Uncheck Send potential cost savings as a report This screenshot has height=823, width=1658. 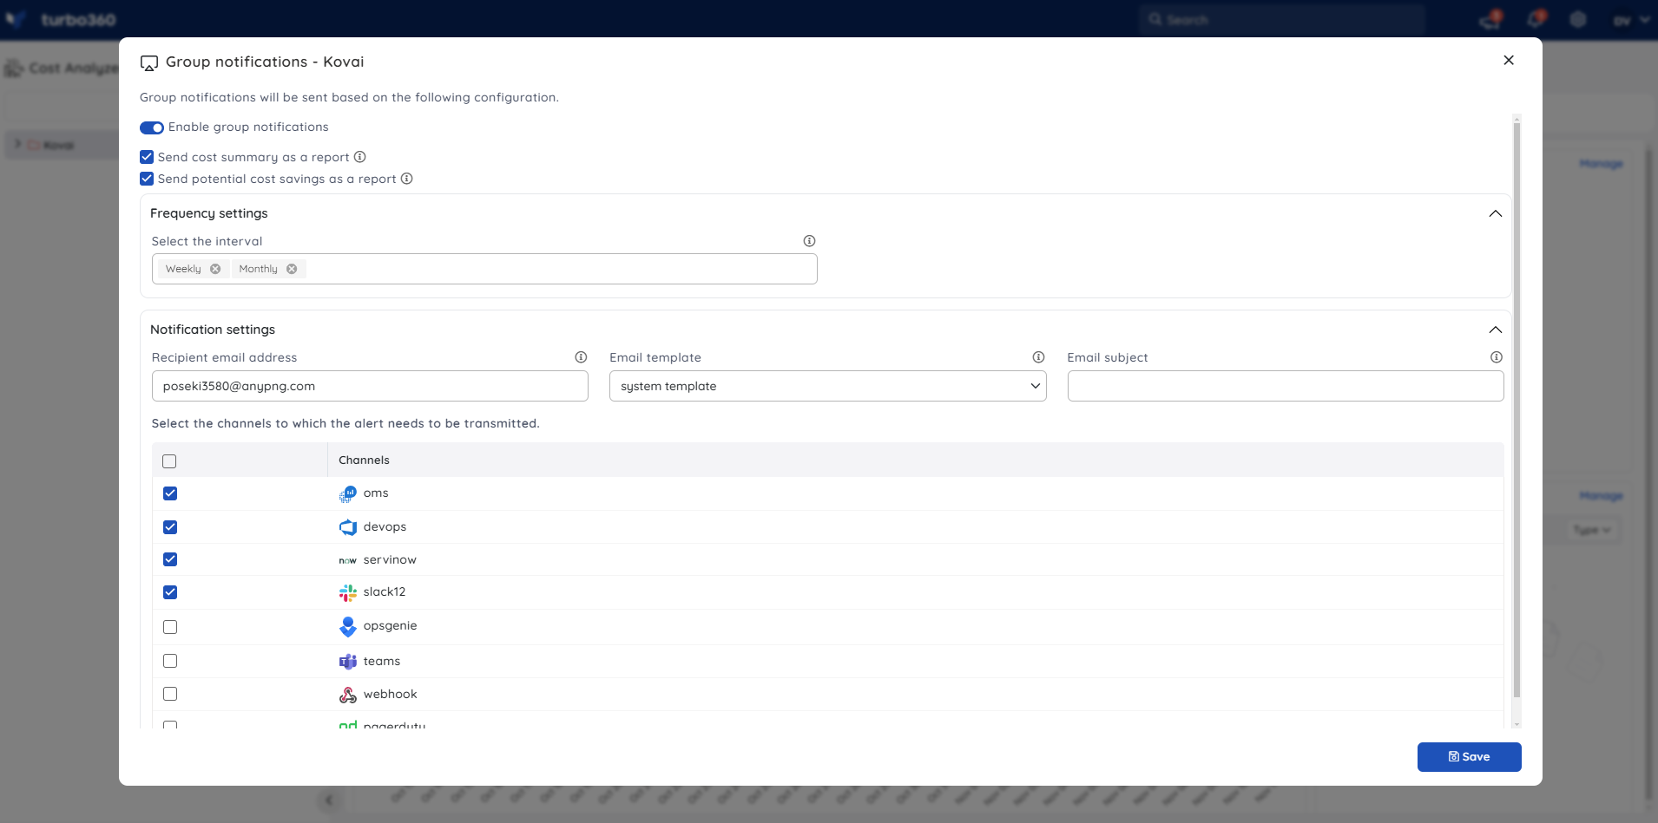pyautogui.click(x=147, y=179)
